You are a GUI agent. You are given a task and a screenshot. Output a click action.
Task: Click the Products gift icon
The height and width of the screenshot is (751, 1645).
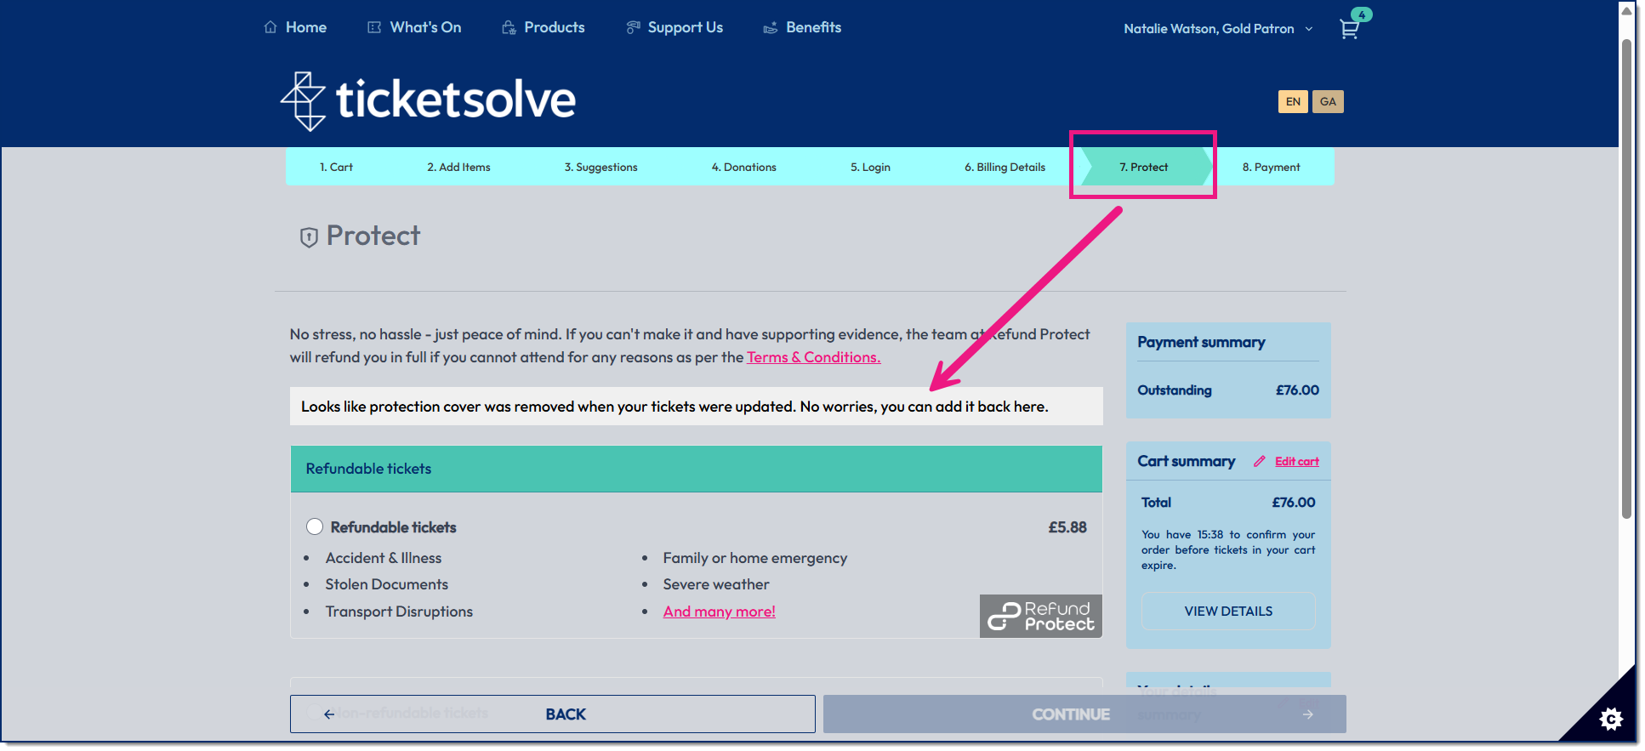[509, 27]
